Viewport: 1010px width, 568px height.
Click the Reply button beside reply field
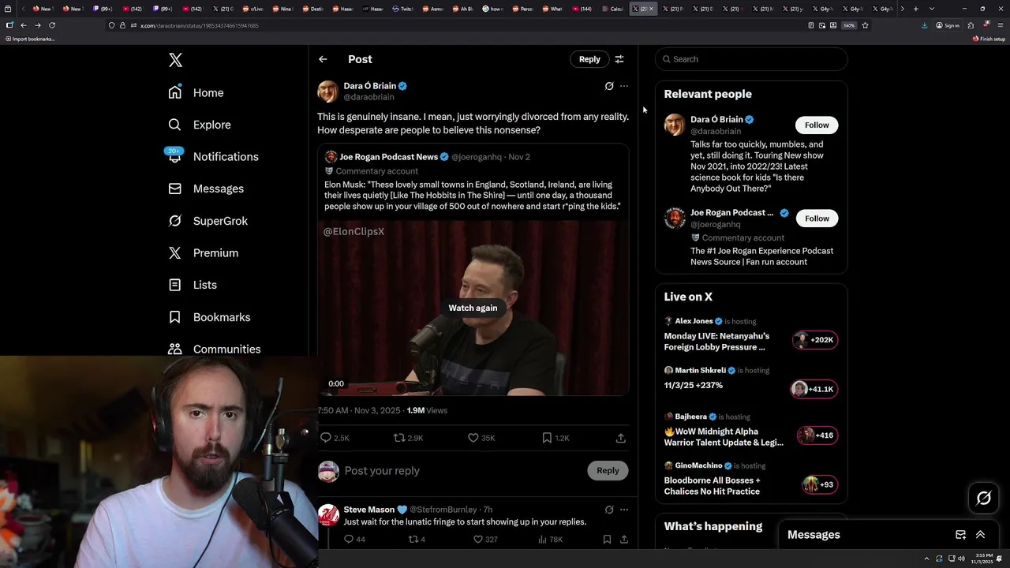point(608,471)
